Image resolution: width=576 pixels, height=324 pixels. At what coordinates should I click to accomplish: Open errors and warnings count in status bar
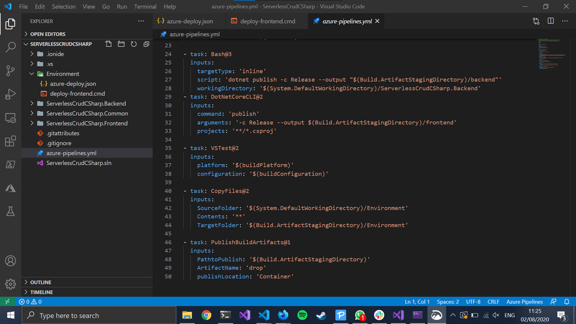coord(30,302)
